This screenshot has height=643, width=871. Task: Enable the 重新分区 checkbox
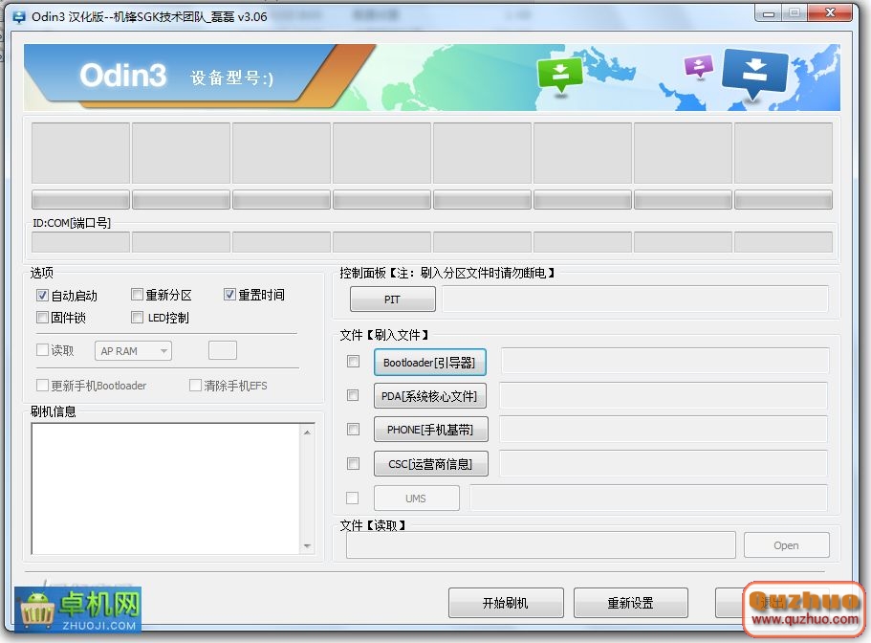coord(137,295)
